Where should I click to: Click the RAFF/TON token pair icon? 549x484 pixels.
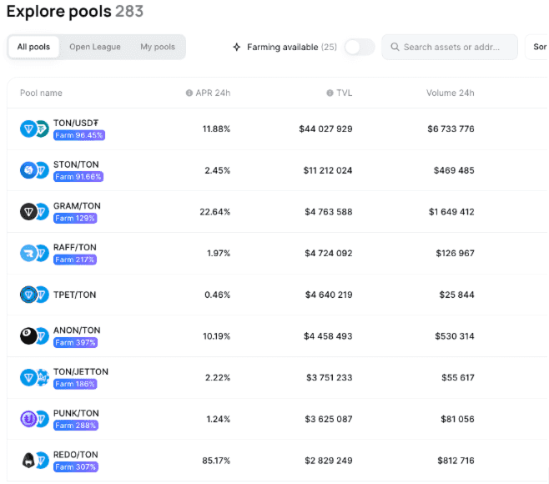point(34,253)
